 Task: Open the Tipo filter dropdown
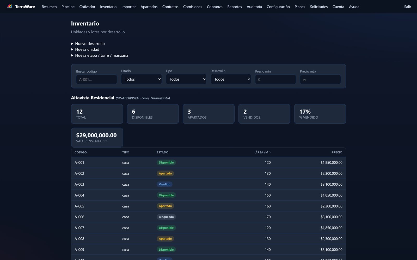[186, 79]
